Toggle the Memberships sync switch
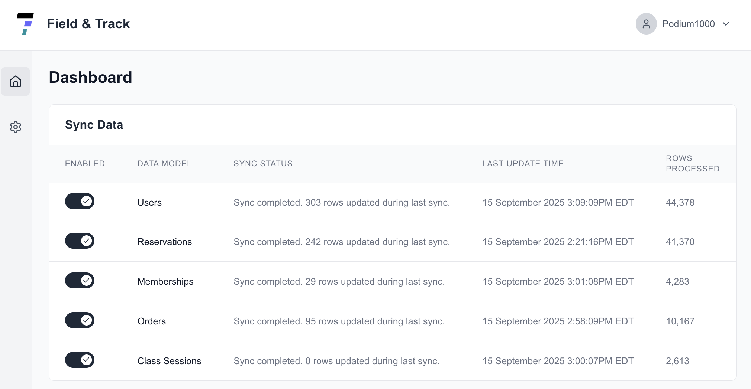The image size is (751, 389). [80, 281]
